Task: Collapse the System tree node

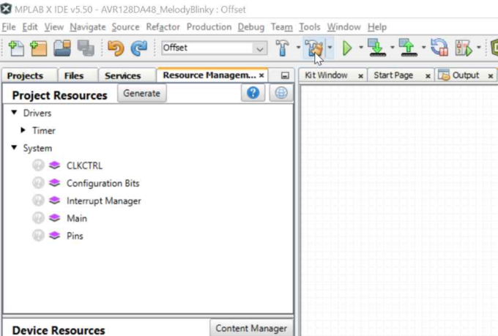Action: coord(15,147)
